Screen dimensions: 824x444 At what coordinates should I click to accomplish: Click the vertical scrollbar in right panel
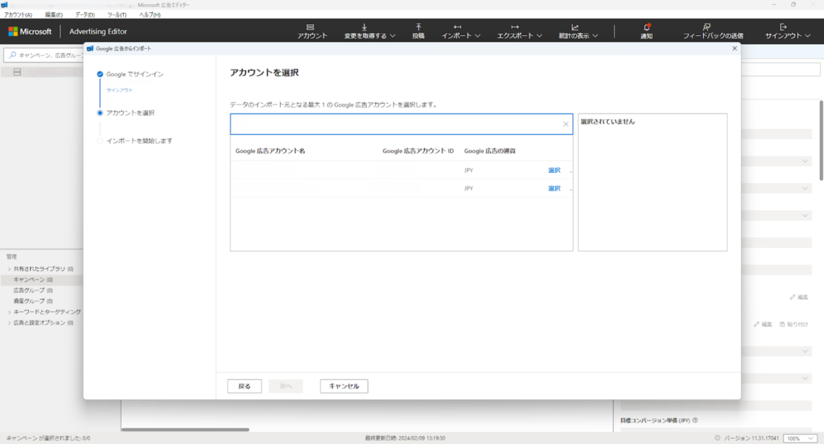[x=821, y=141]
